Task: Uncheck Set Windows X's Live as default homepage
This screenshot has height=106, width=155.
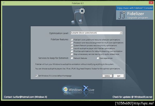Action: [36, 76]
